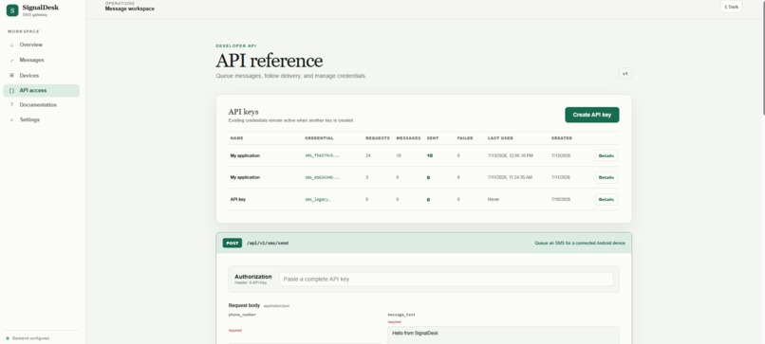
Task: Open Details for sms_f5a274c6 key
Action: 606,156
